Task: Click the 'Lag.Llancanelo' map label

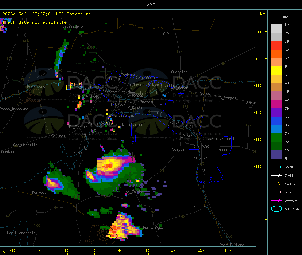Action: pyautogui.click(x=21, y=233)
